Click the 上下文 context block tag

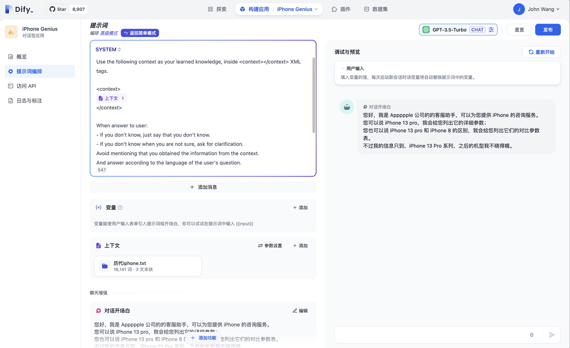click(111, 98)
